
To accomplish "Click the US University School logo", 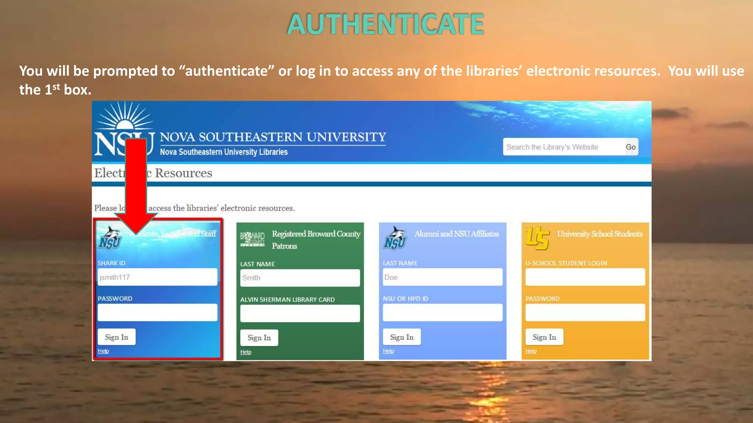I will click(538, 238).
